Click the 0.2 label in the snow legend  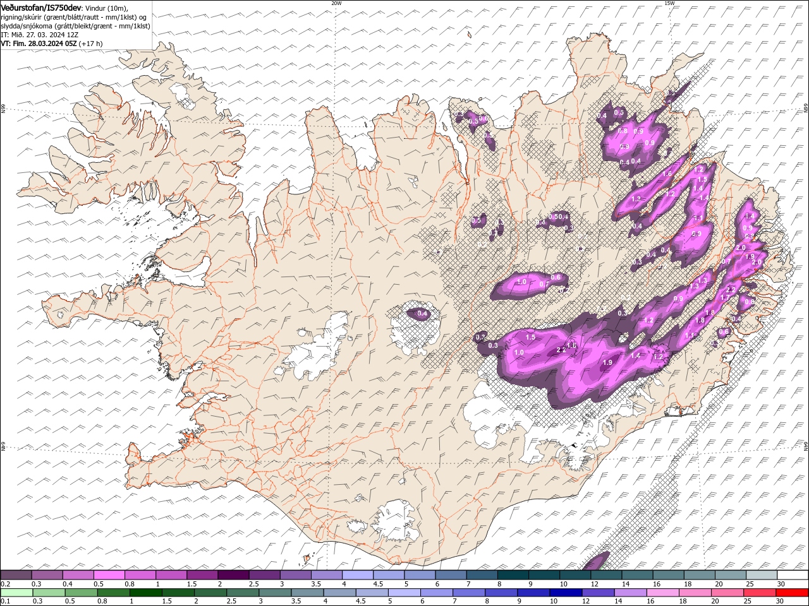click(5, 584)
